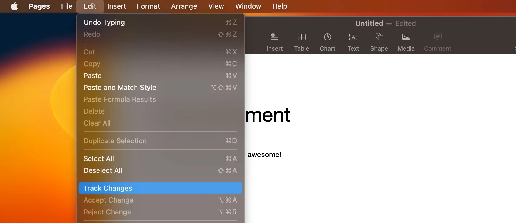516x223 pixels.
Task: Choose Paste from Edit menu
Action: pos(160,76)
